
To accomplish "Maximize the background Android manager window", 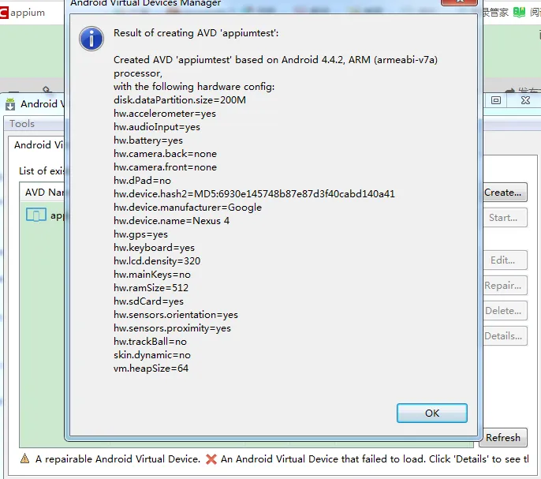I will (496, 100).
